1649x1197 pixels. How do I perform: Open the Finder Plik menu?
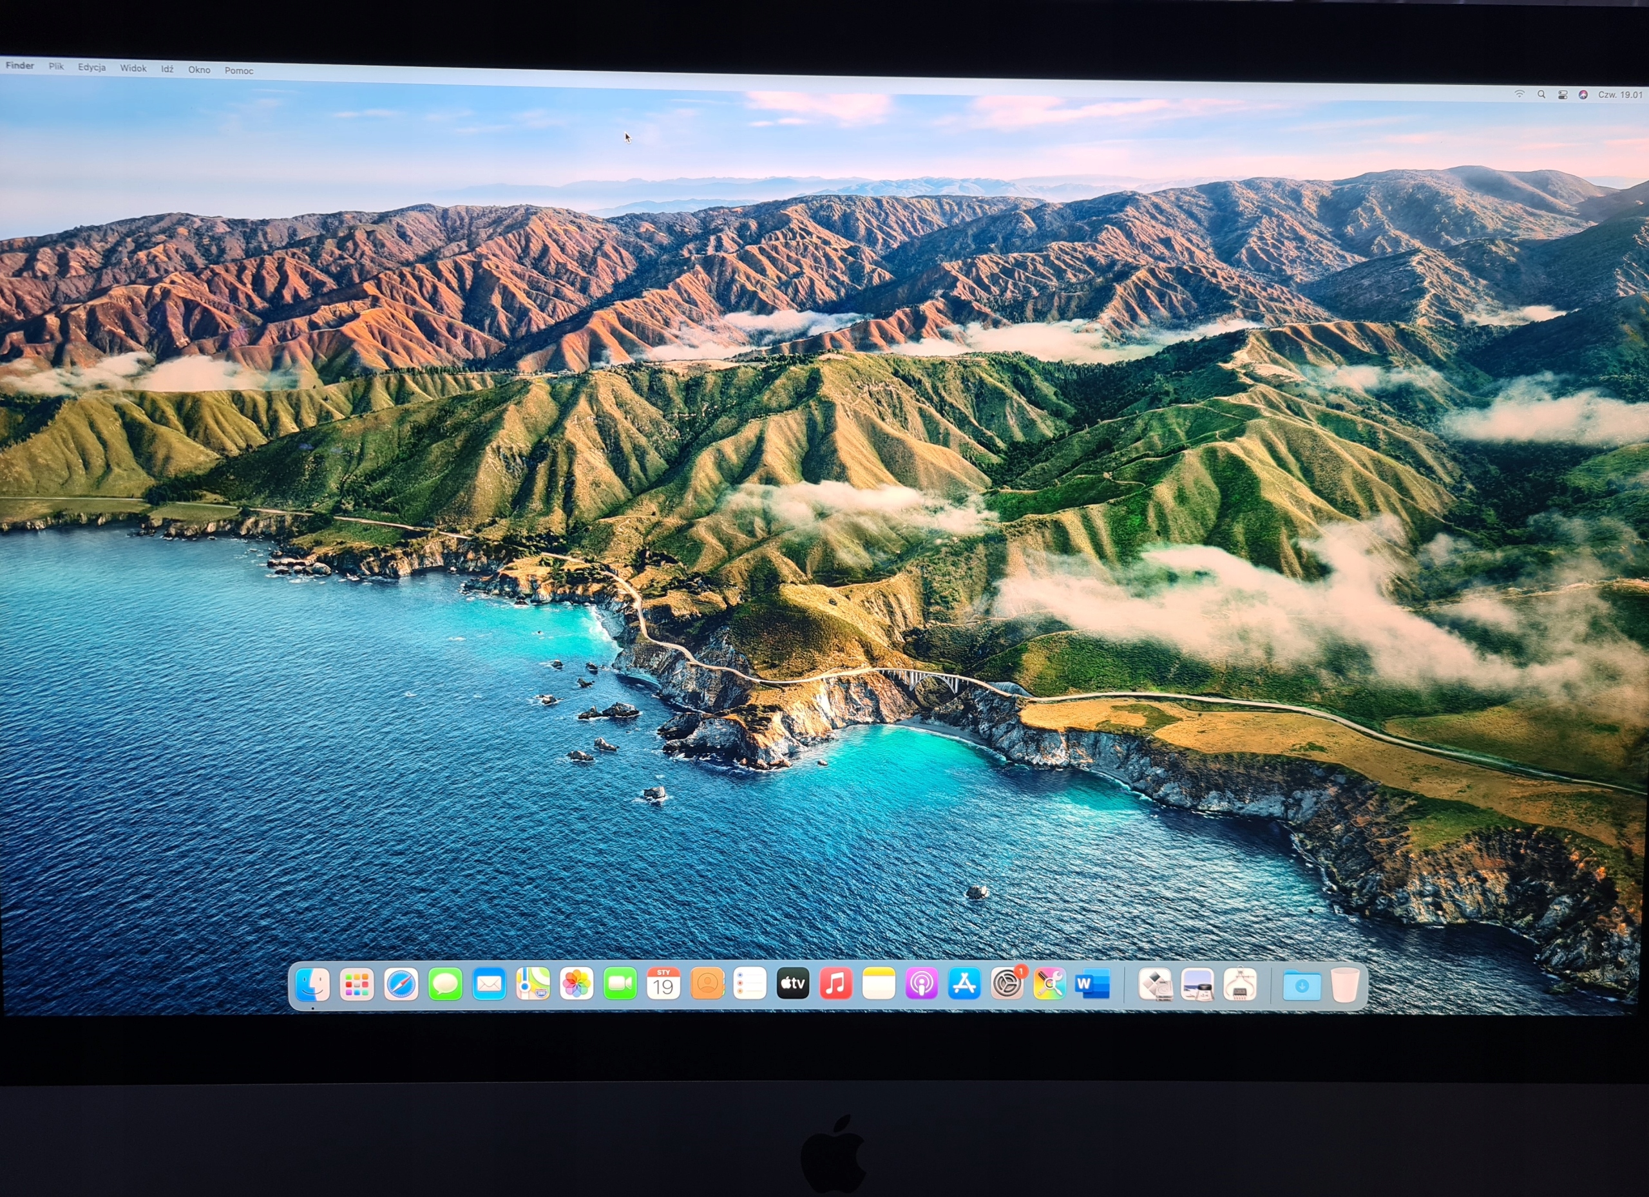(x=56, y=67)
